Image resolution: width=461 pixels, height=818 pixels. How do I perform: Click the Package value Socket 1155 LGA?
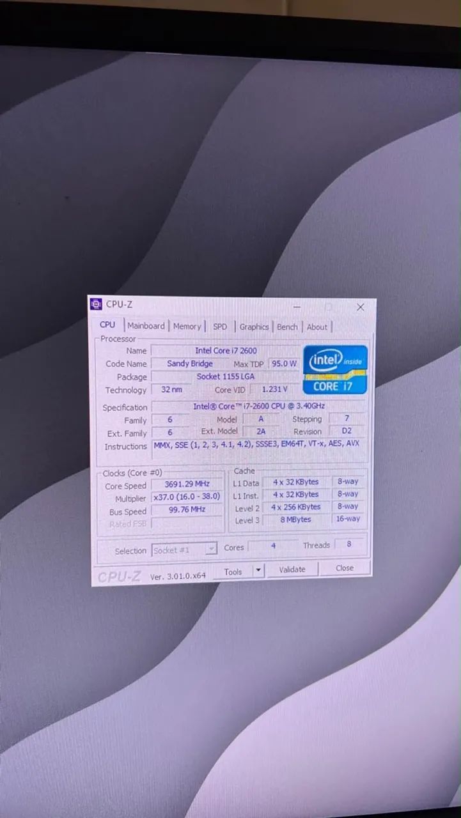click(x=226, y=376)
